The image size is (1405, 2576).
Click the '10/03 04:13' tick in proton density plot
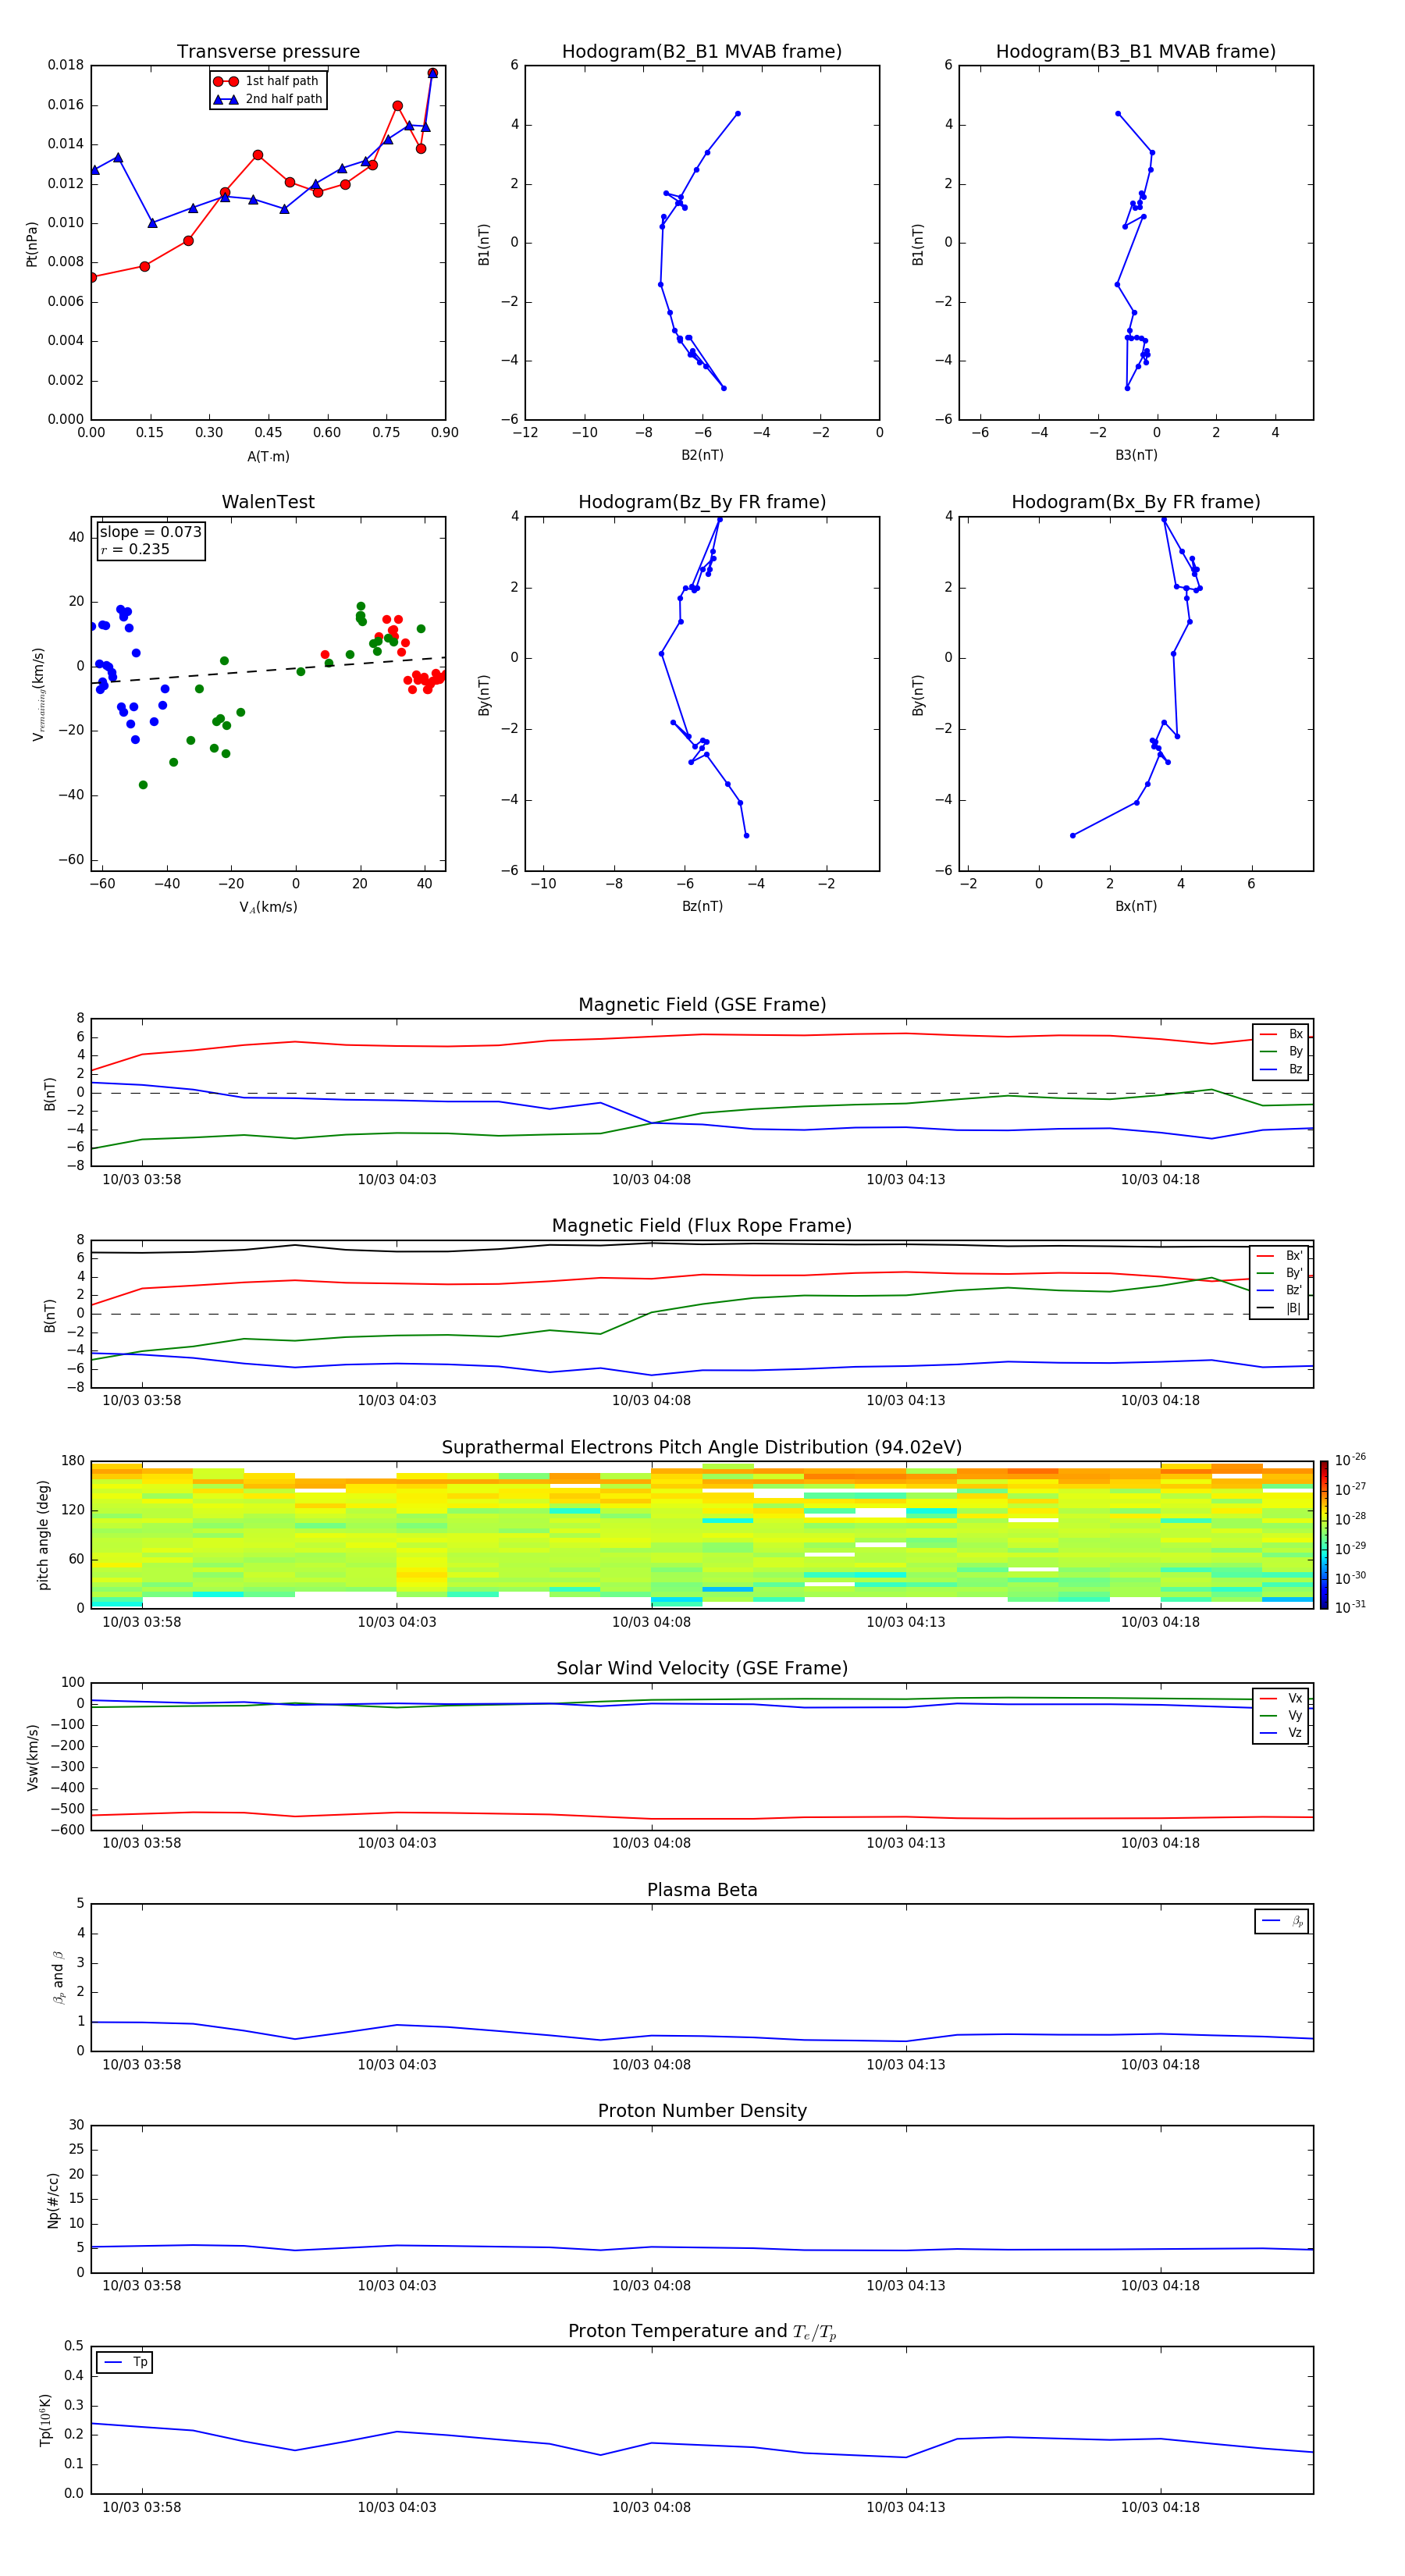point(905,2286)
